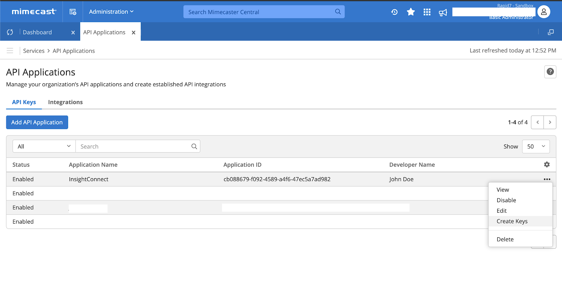Viewport: 562px width, 308px height.
Task: Open favorites star icon
Action: coord(411,12)
